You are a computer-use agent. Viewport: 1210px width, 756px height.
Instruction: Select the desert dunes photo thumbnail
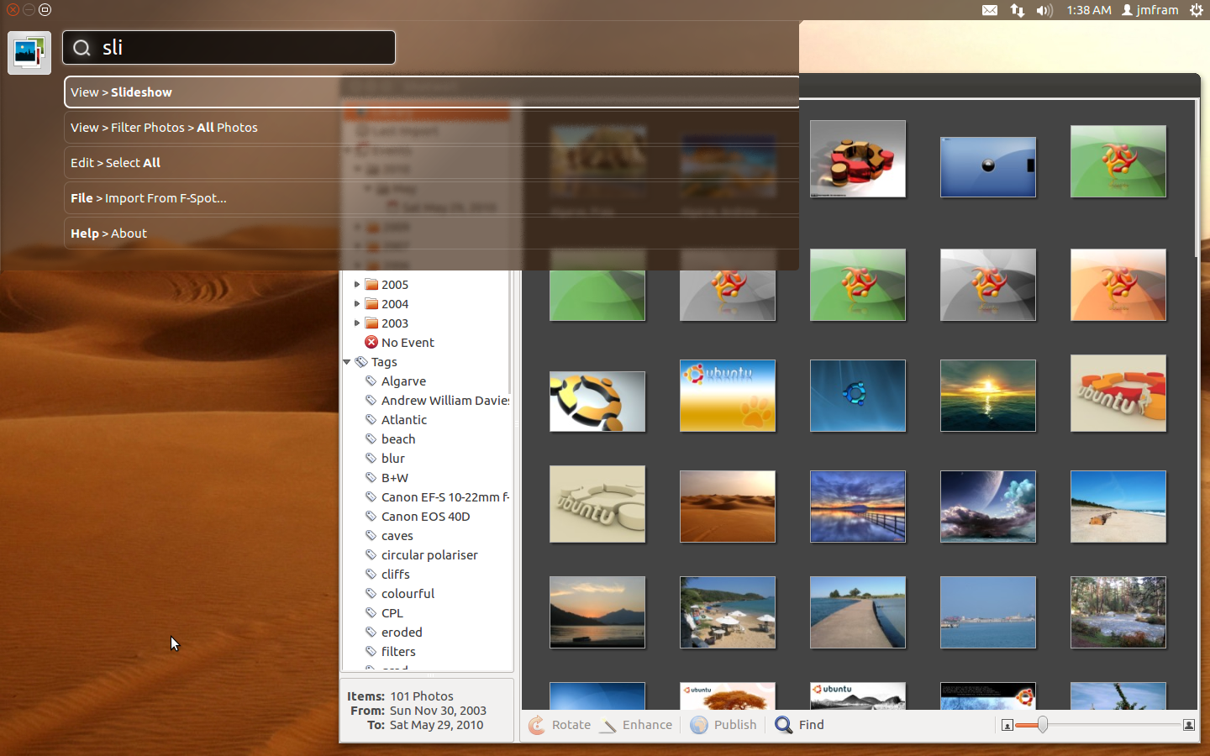point(728,507)
